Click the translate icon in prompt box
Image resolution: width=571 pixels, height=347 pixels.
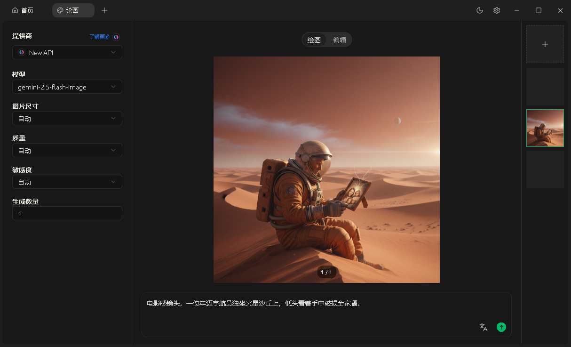coord(483,327)
